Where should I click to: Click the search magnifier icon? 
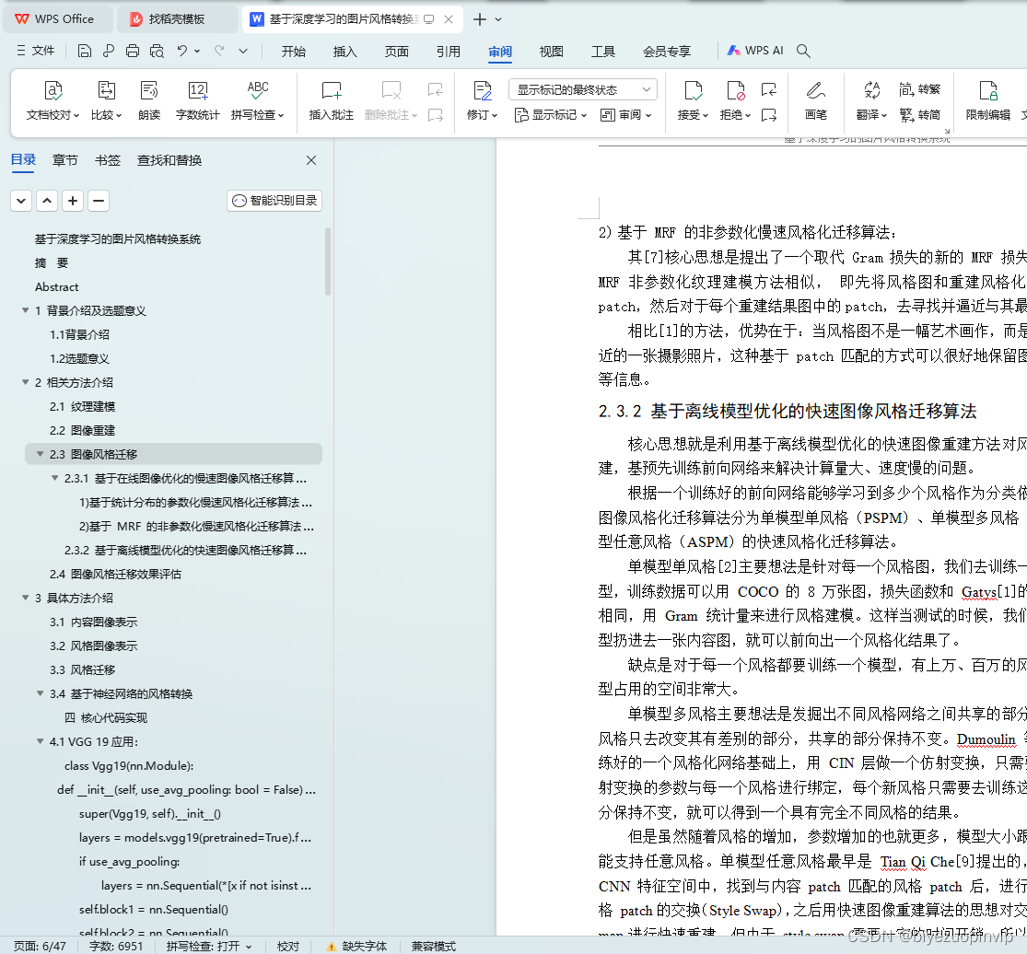click(804, 51)
